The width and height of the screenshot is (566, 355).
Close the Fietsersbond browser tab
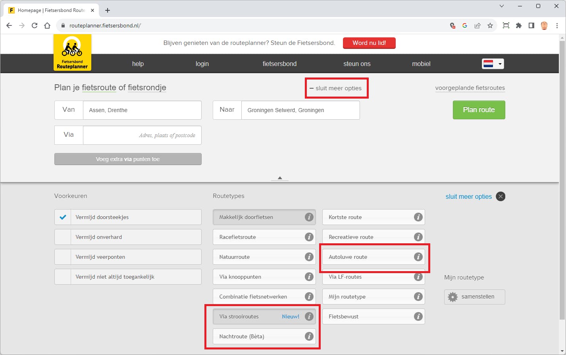click(x=92, y=10)
